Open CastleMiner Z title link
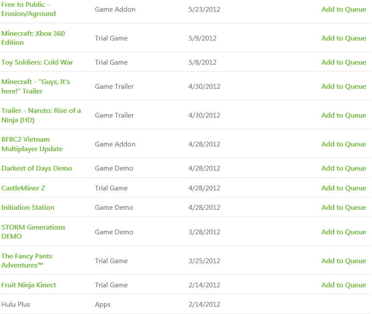The width and height of the screenshot is (372, 314). [23, 188]
